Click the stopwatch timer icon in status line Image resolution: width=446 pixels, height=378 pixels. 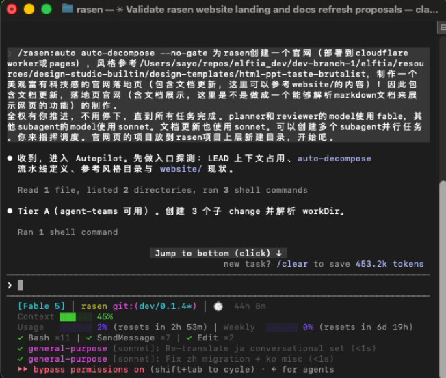tap(218, 306)
